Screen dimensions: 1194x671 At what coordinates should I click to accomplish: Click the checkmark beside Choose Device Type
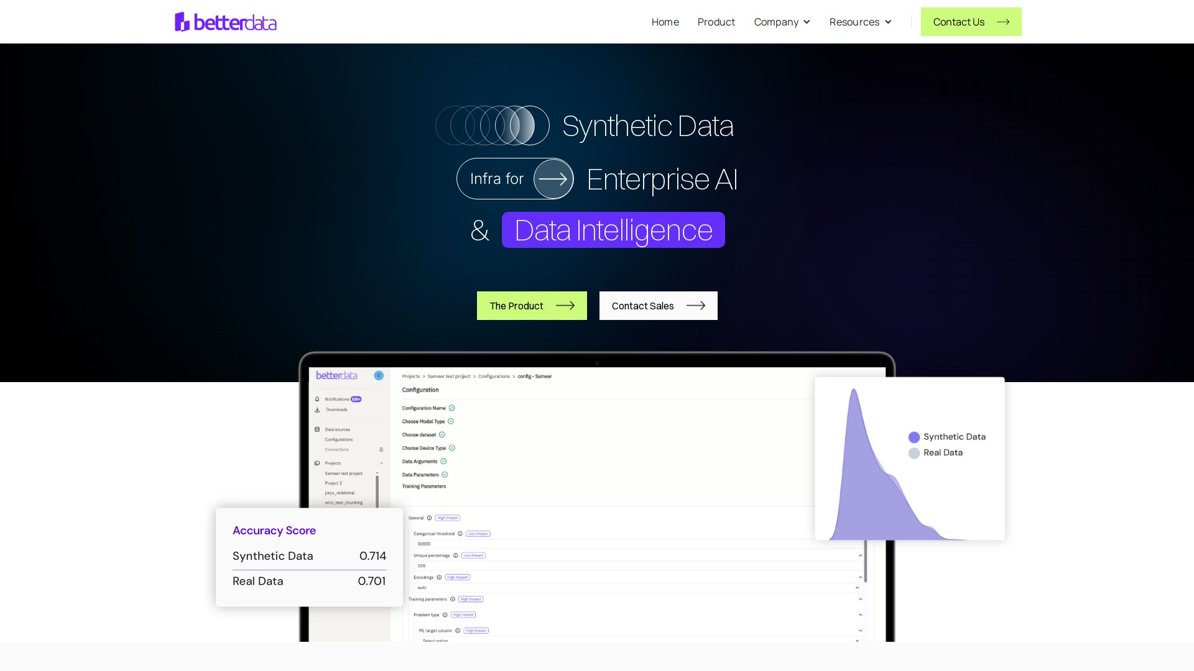[452, 449]
